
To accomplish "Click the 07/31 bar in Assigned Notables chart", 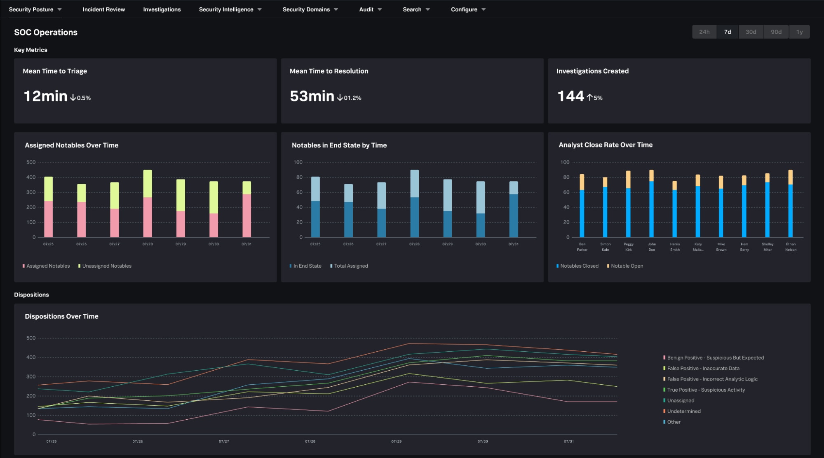I will [x=246, y=209].
